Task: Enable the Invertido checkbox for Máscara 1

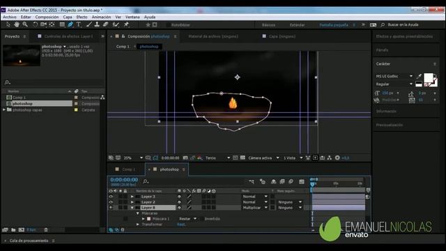Action: click(201, 219)
